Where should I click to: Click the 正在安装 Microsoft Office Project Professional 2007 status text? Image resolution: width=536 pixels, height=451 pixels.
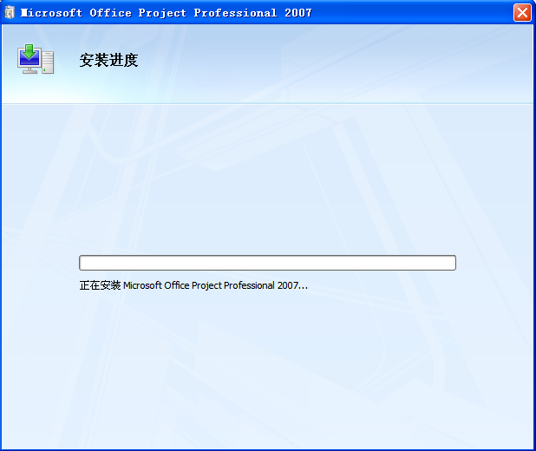193,285
